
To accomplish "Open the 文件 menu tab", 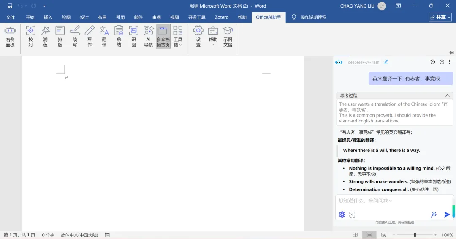I will click(x=11, y=17).
